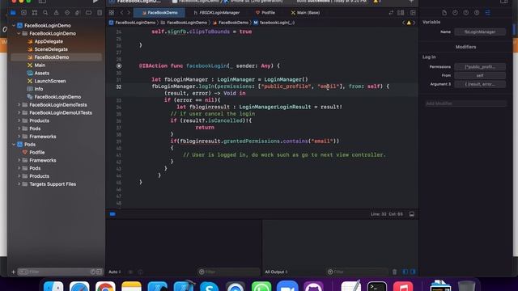The width and height of the screenshot is (518, 291).
Task: Toggle the IBAction connection circle at line 29
Action: coord(119,66)
